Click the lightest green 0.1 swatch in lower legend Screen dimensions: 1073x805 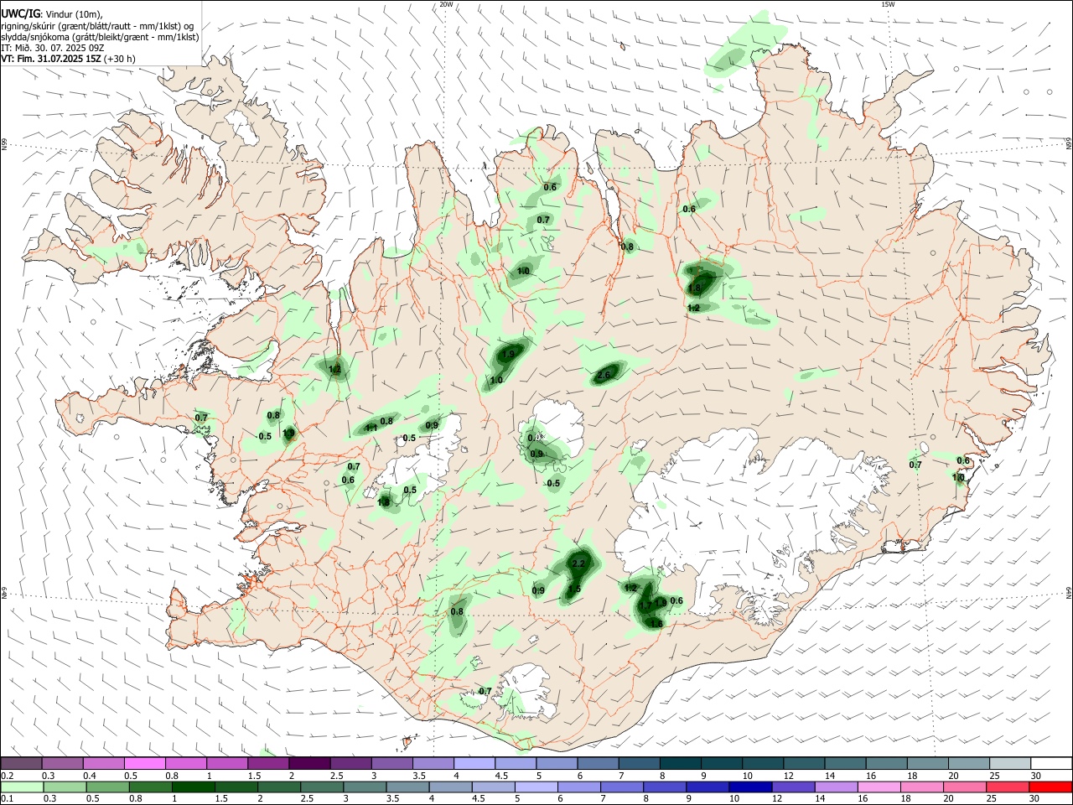point(21,787)
